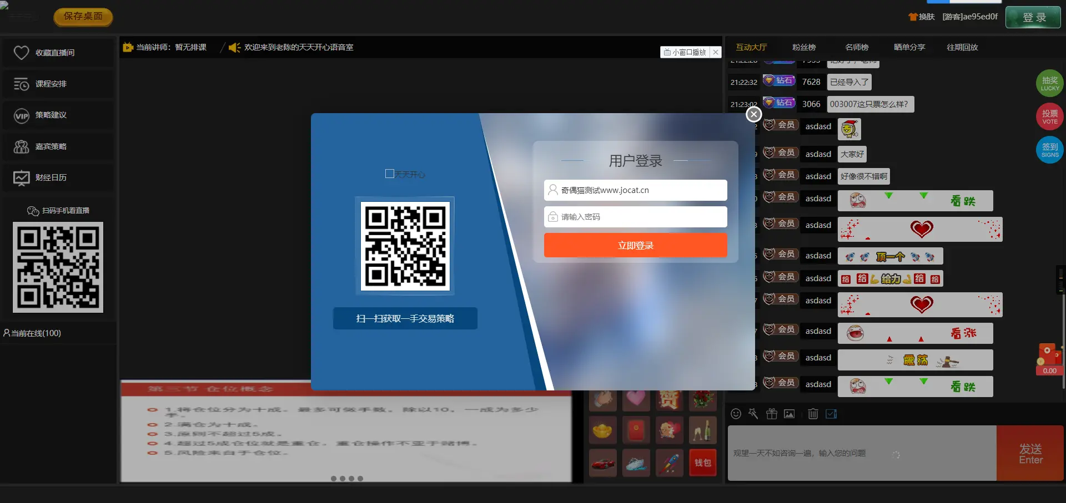Screen dimensions: 1066x503
Task: Click the image upload icon
Action: point(790,414)
